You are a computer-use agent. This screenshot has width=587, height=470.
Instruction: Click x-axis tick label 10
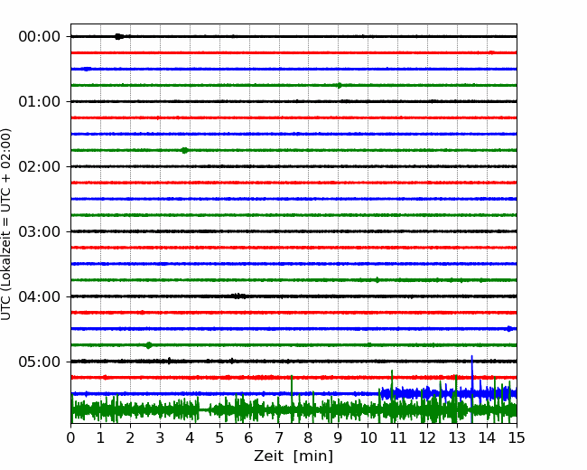(368, 437)
